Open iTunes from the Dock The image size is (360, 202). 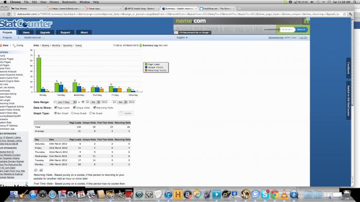168,194
